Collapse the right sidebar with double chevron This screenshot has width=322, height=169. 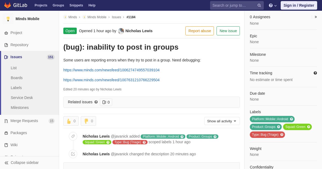(x=316, y=17)
